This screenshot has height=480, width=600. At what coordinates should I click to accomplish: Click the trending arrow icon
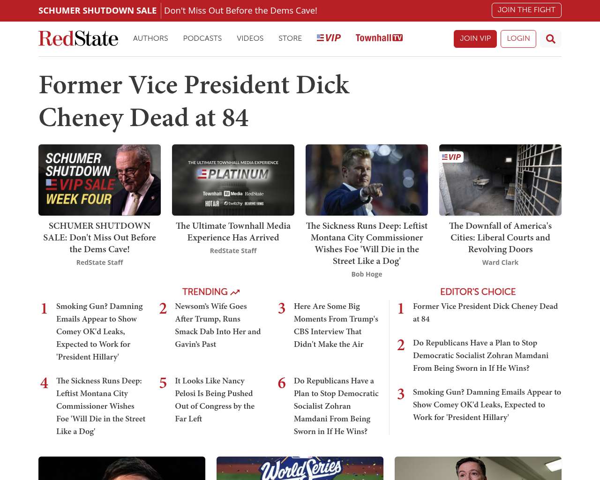click(235, 292)
